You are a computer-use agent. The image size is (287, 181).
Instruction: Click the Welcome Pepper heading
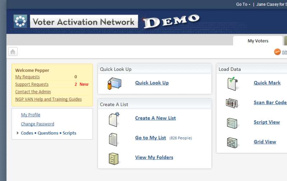32,70
